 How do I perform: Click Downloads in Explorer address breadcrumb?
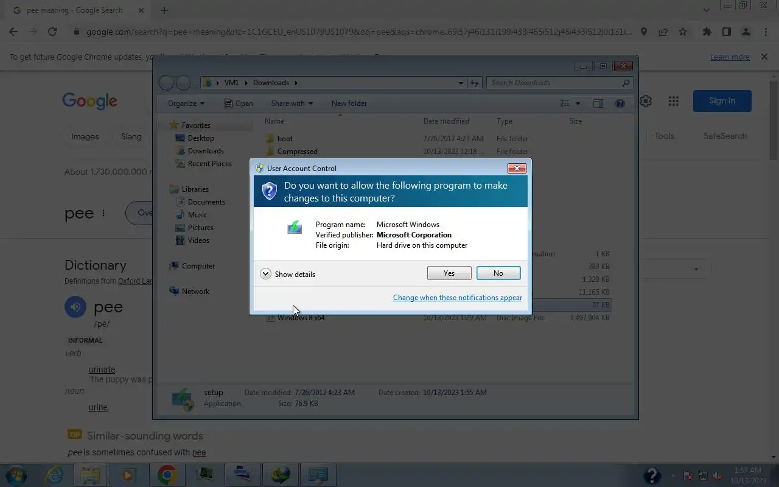tap(271, 83)
